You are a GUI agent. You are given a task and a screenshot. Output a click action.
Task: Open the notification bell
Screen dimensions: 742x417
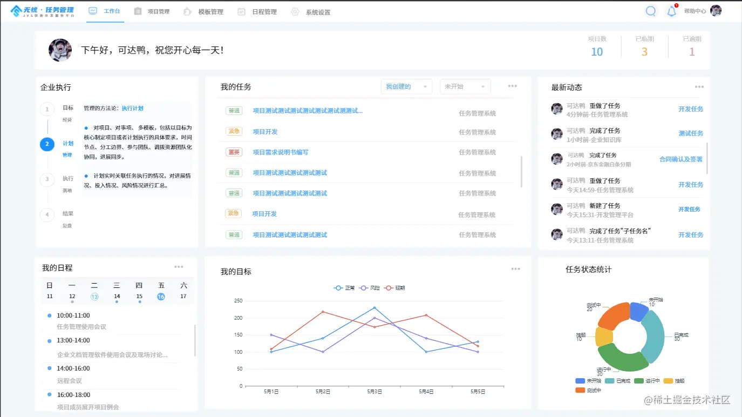[x=672, y=11]
